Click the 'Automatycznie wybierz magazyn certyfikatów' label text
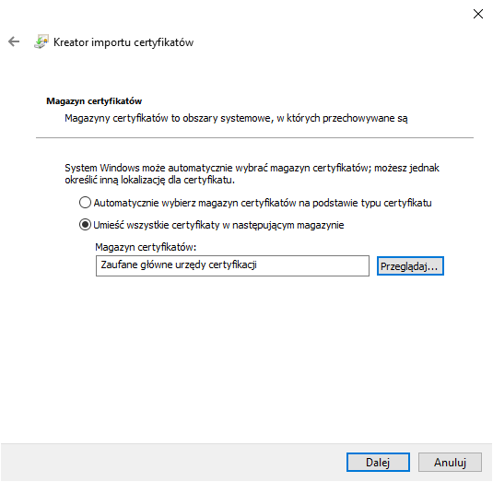 tap(263, 203)
